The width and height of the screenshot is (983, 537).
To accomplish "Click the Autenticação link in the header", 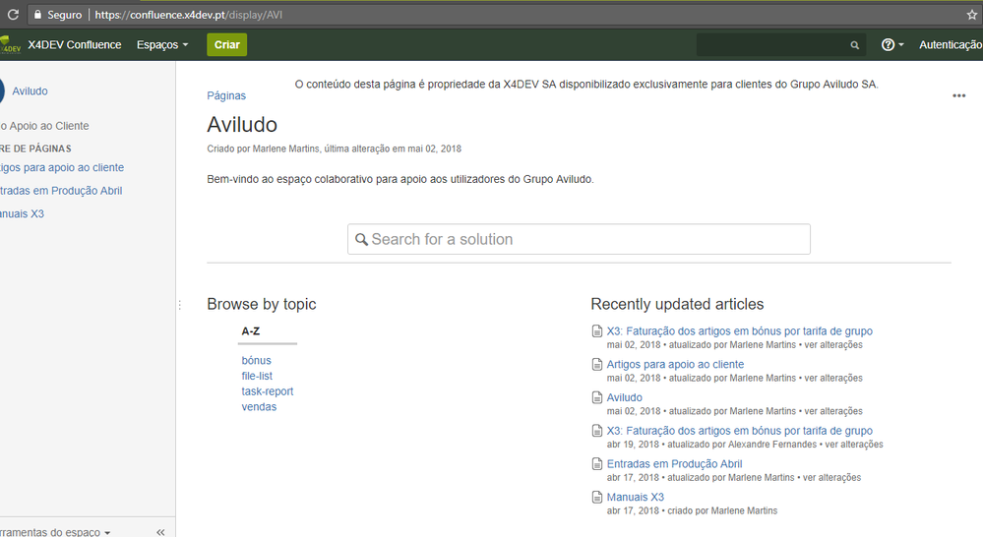I will [x=951, y=44].
